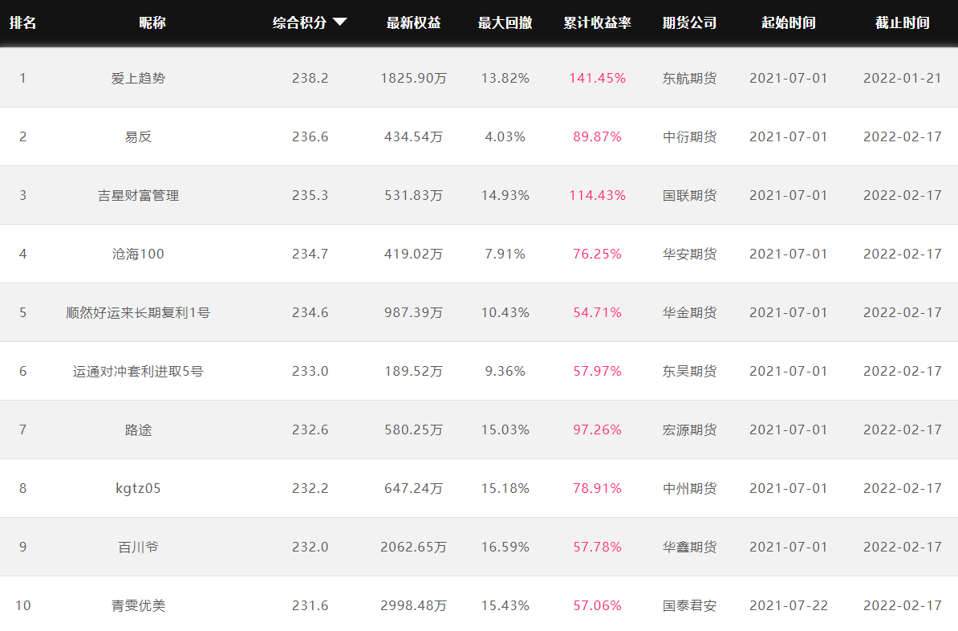Screen dimensions: 958x631
Task: Open the nickname 路途
Action: coord(138,429)
